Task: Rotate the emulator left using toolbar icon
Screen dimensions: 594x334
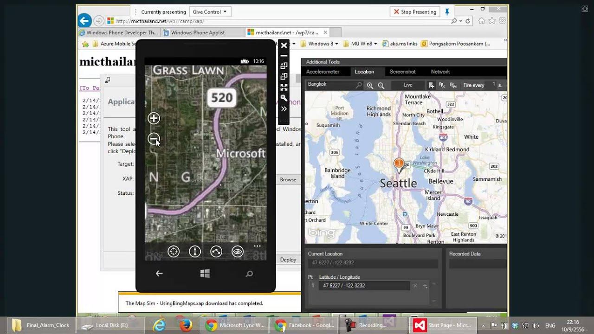Action: (x=284, y=66)
